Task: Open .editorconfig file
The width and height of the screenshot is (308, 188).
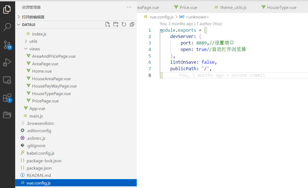Action: [76, 131]
